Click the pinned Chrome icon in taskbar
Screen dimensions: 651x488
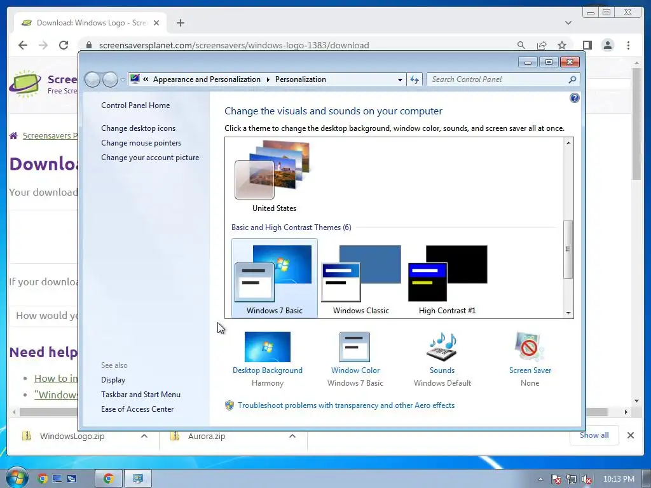click(x=42, y=478)
